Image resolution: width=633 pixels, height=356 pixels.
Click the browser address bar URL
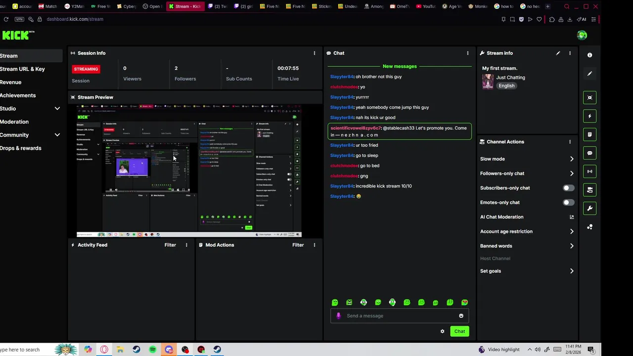point(75,19)
